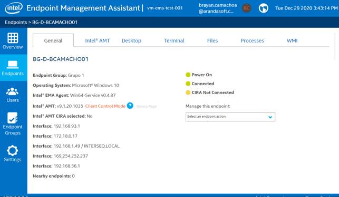339x197 pixels.
Task: Click the dropdown chevron arrow for endpoint action
Action: click(x=270, y=117)
